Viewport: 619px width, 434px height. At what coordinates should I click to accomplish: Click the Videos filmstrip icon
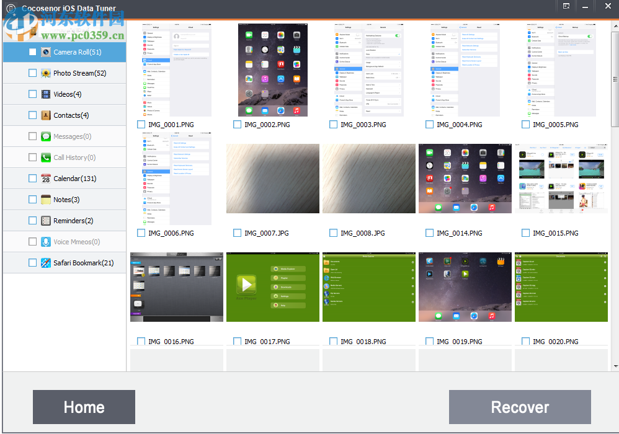click(x=46, y=94)
